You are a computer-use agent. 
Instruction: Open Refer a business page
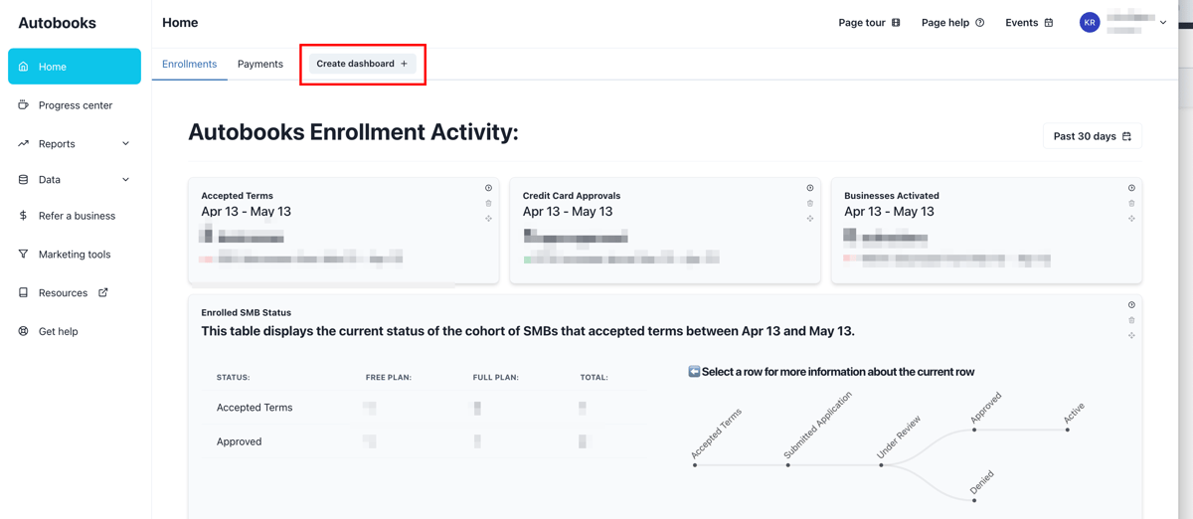(75, 216)
